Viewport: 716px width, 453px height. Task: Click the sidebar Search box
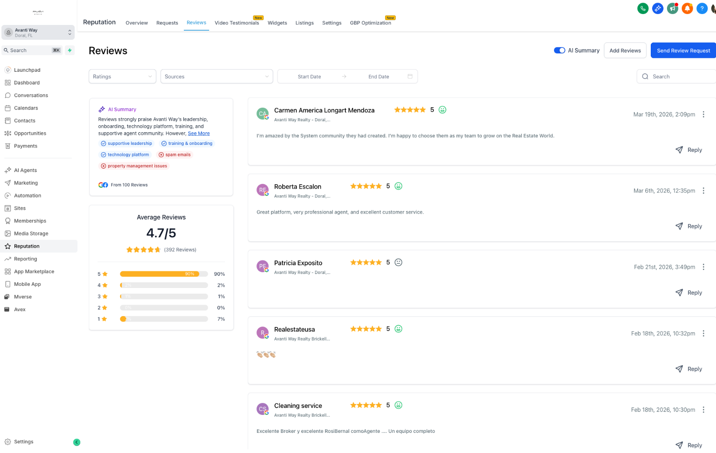pos(32,50)
